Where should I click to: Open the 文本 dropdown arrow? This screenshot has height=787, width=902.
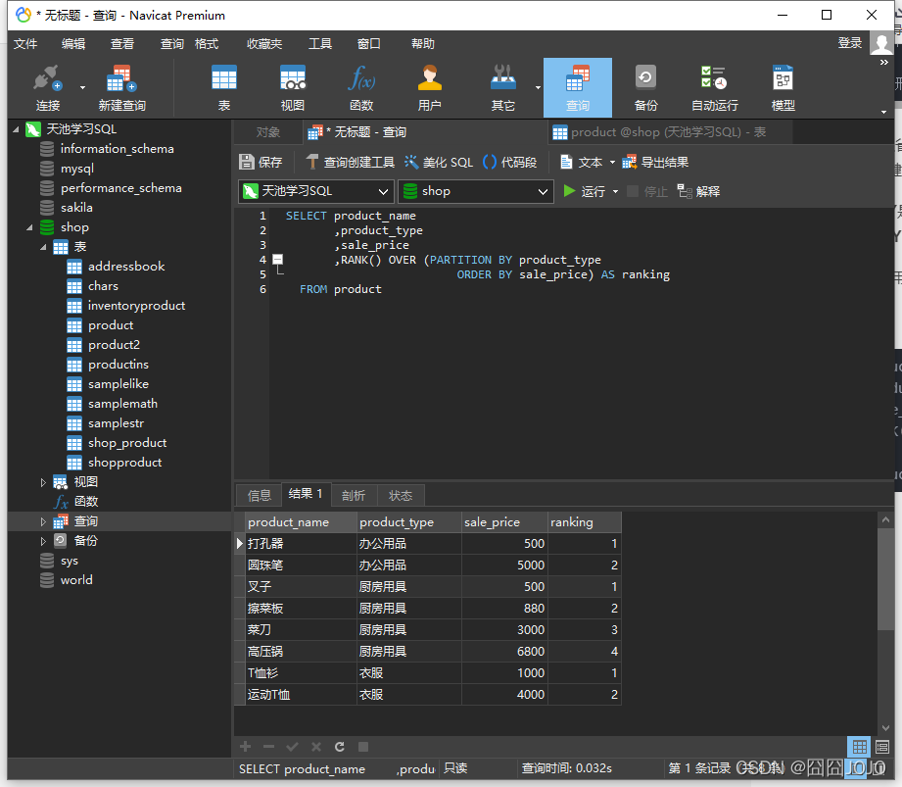tap(612, 163)
